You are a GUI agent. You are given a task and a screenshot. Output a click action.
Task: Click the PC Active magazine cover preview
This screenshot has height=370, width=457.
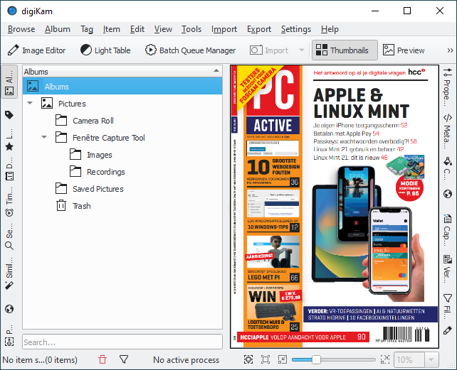pos(335,206)
